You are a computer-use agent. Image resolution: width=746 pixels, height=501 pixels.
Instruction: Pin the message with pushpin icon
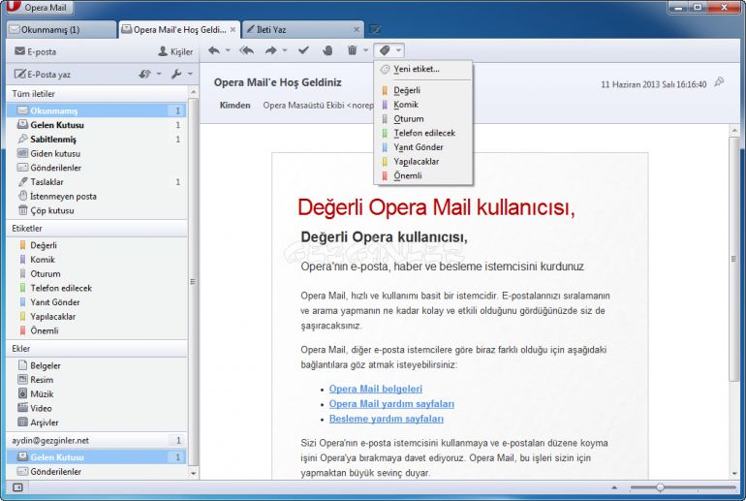pos(719,81)
